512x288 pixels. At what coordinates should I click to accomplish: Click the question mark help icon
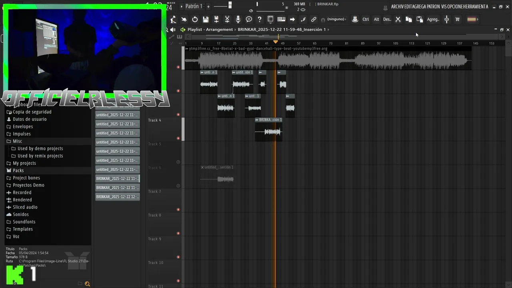(x=260, y=19)
